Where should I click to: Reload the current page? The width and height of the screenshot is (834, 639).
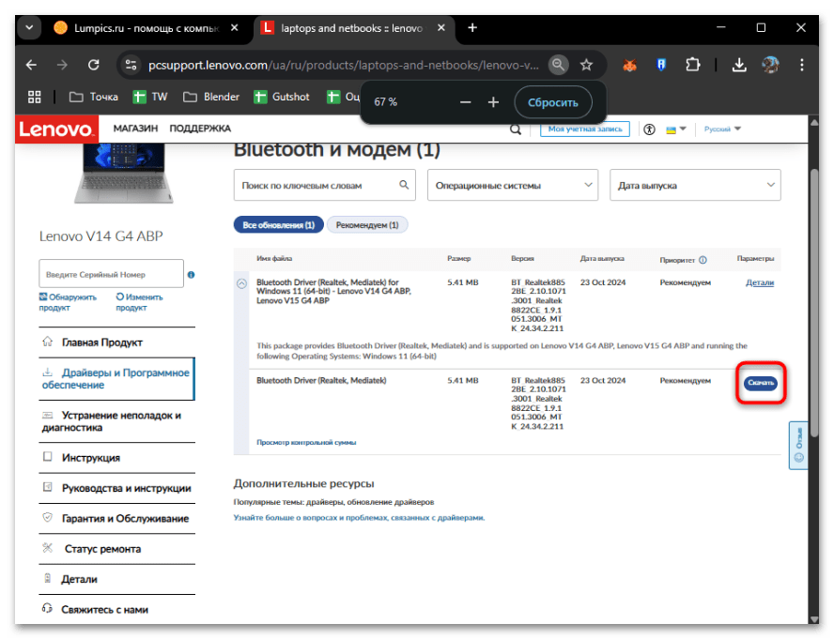coord(94,65)
